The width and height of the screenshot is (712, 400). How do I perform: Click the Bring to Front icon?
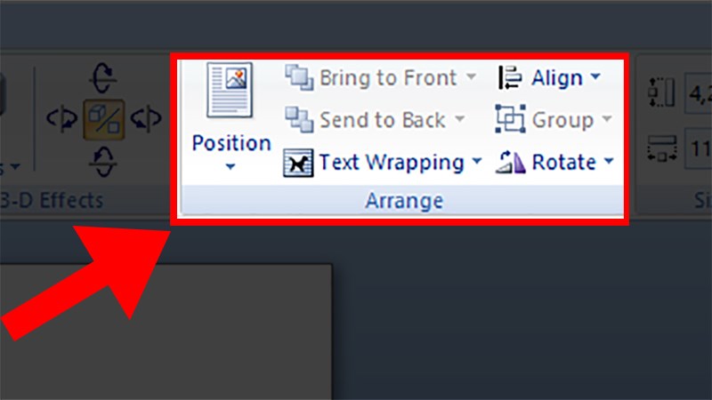click(x=299, y=77)
